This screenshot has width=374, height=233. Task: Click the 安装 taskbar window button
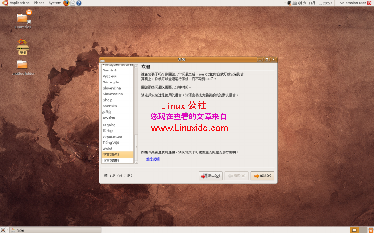coord(55,230)
